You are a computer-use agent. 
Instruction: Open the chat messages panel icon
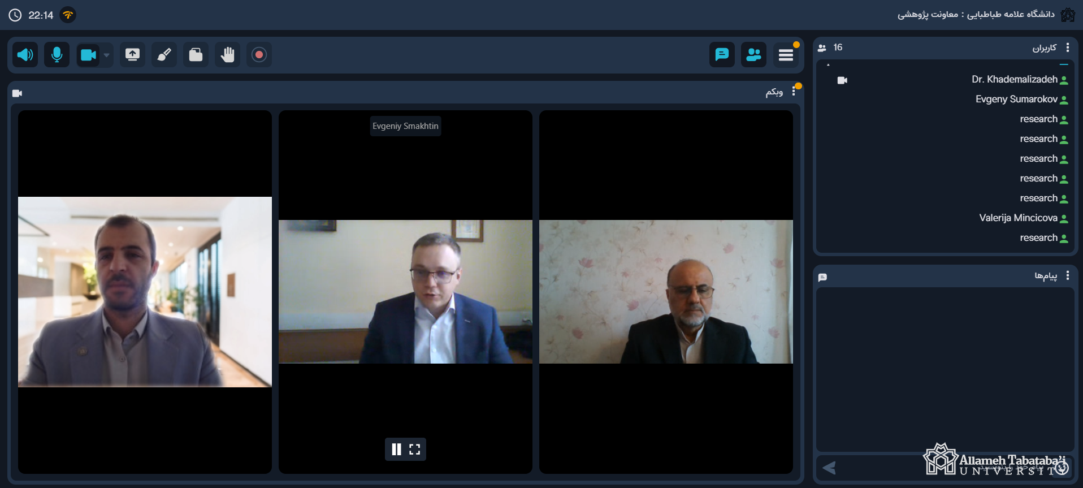(722, 55)
